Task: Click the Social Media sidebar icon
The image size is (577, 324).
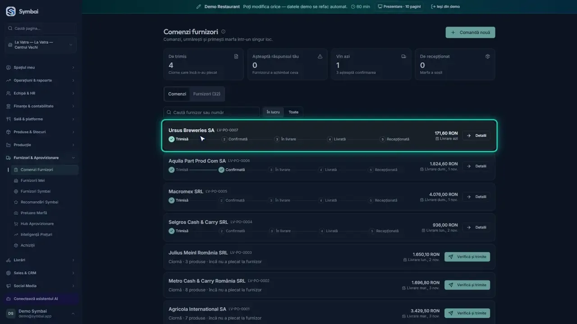Action: pos(9,286)
